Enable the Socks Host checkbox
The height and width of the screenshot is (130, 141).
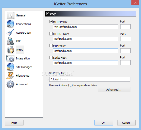pyautogui.click(x=51, y=57)
